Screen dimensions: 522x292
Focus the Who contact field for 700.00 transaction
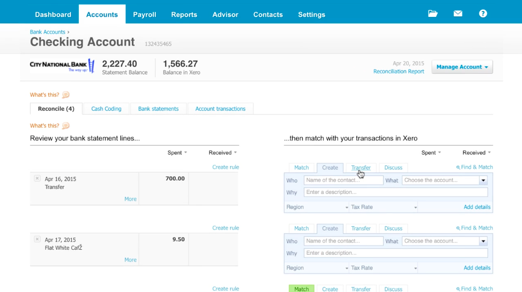coord(343,180)
